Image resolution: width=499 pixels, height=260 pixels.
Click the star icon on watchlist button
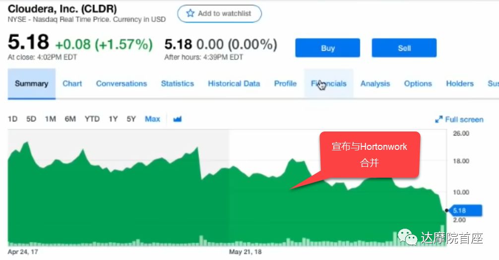click(x=190, y=13)
